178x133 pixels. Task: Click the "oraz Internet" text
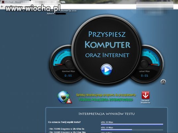107,55
